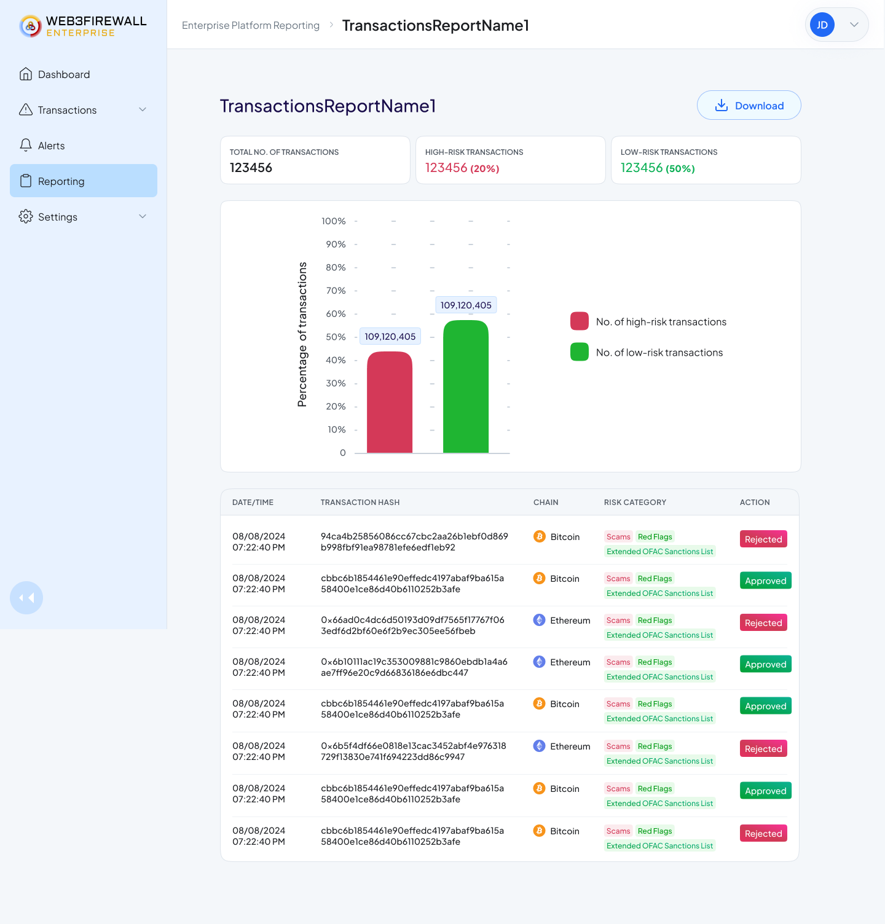885x924 pixels.
Task: Click Extended OFAC Sanctions List in 0x6b10111 row
Action: point(660,676)
